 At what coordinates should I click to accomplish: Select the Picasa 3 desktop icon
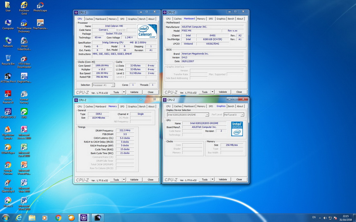coord(8,202)
